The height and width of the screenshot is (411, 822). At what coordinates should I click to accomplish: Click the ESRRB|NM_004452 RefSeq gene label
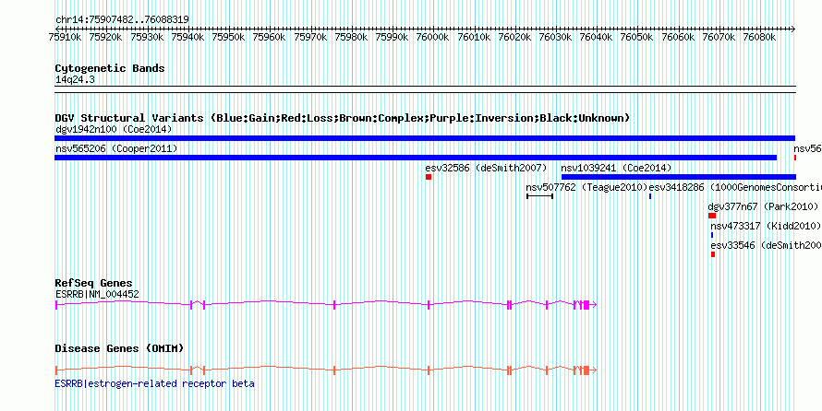tap(97, 294)
